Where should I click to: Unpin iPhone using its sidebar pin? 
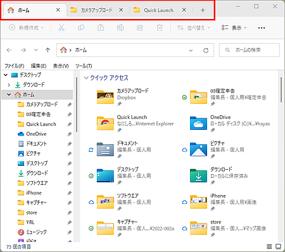tap(70, 193)
